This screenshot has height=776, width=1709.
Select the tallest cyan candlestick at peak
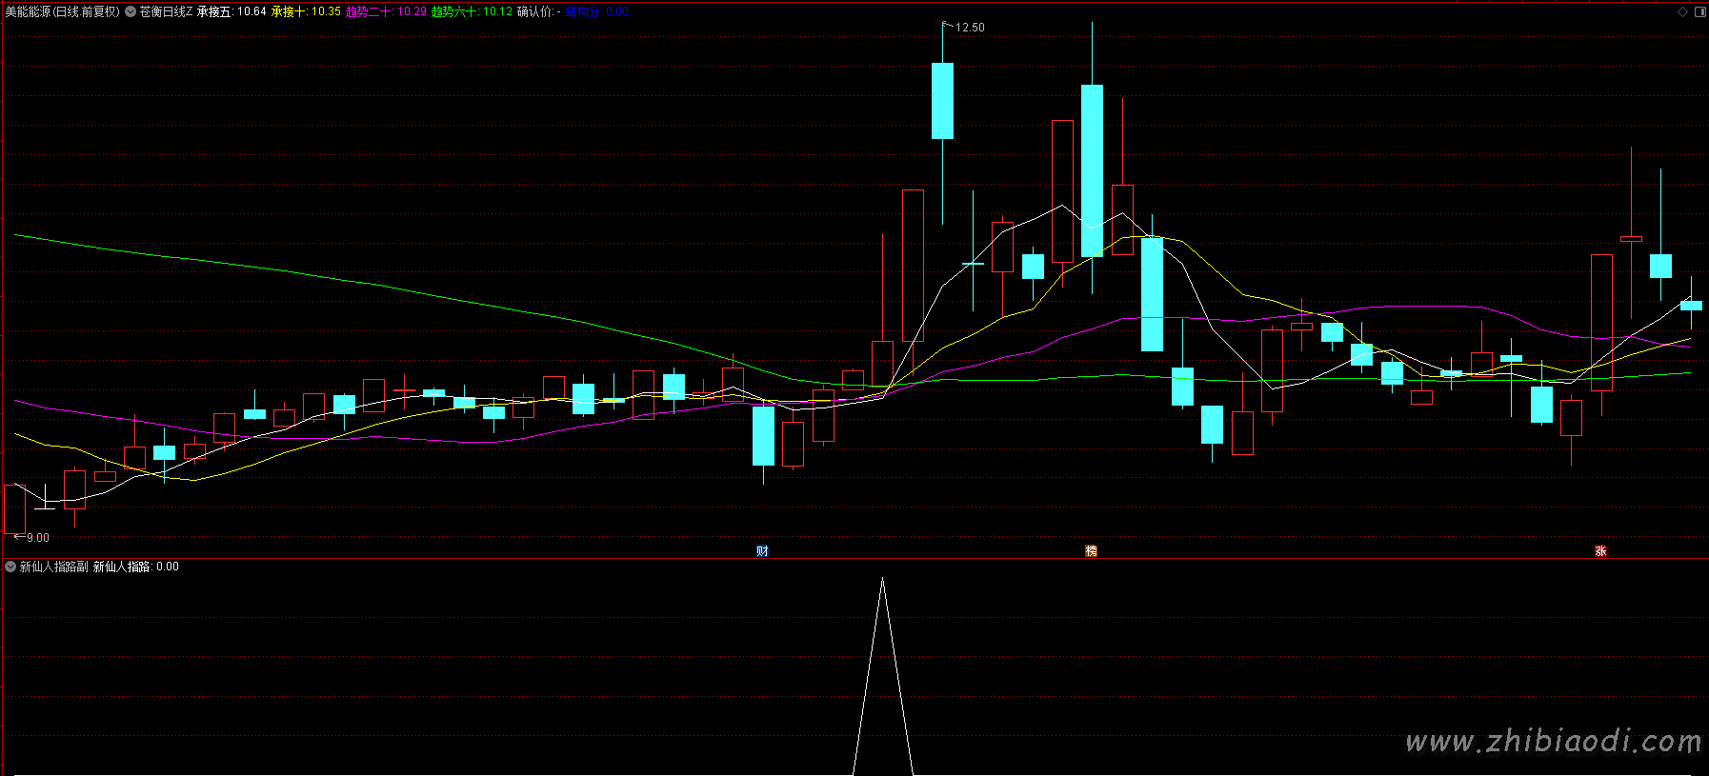[x=1092, y=170]
